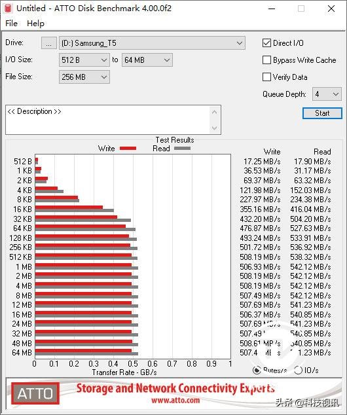Expand the 64 MB maximum I/O size dropdown
This screenshot has height=415, width=347.
coord(147,60)
